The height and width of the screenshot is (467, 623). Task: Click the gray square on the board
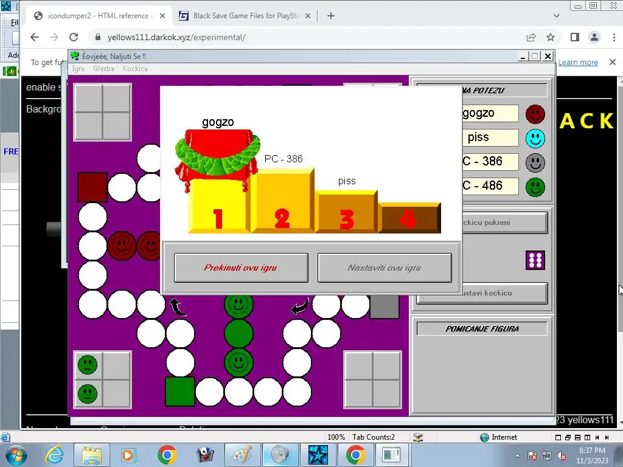tap(385, 306)
